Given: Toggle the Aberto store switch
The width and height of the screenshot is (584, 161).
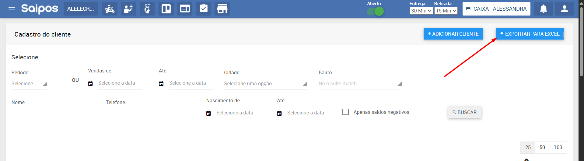Looking at the screenshot, I should [x=375, y=12].
